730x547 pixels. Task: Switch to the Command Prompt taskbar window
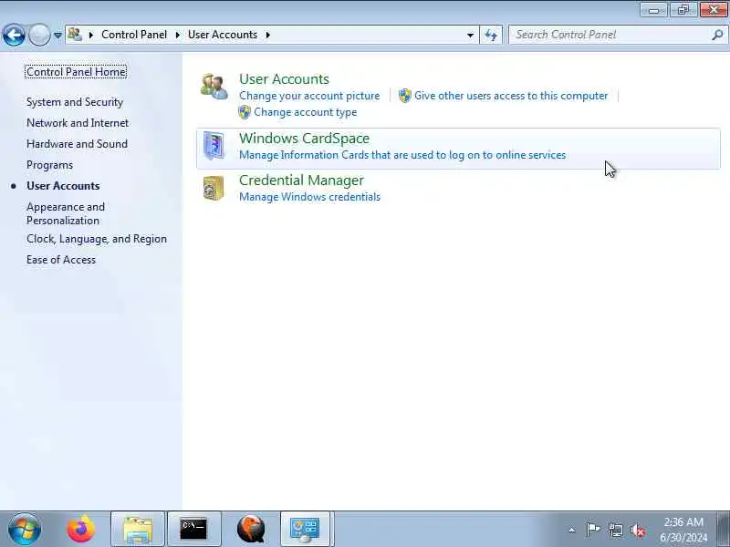[x=193, y=529]
